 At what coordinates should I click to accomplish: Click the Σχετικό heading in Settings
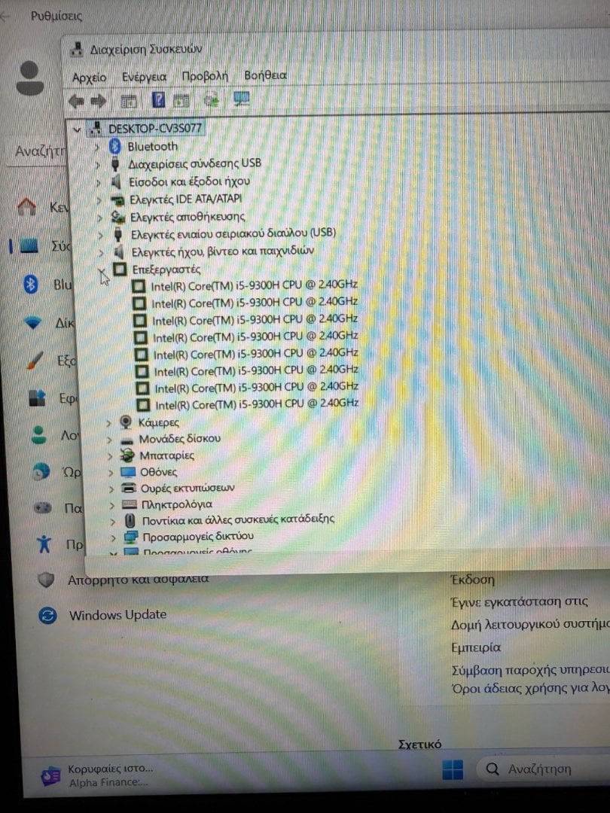pos(419,744)
